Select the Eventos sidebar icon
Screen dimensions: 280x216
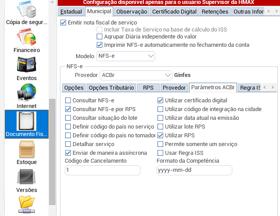click(x=26, y=66)
